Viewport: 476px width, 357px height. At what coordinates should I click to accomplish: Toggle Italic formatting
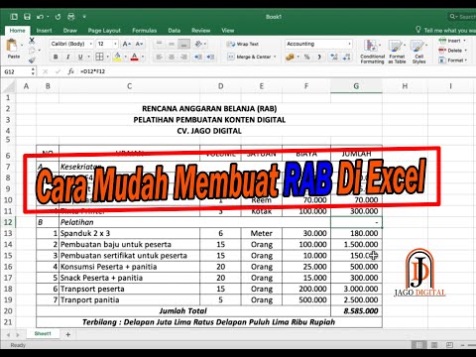coord(68,57)
